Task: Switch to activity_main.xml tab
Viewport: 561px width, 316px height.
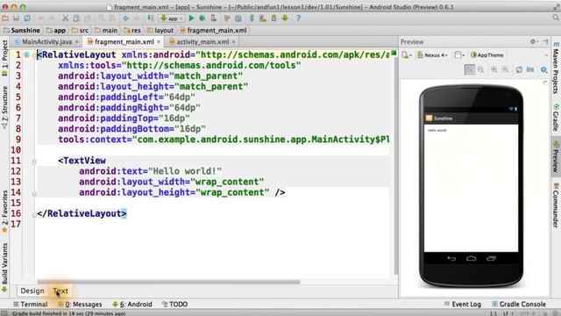Action: tap(202, 41)
